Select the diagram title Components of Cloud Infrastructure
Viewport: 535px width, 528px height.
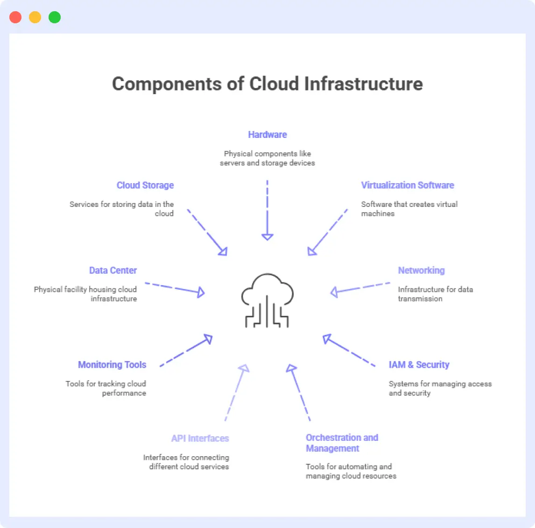(x=267, y=84)
